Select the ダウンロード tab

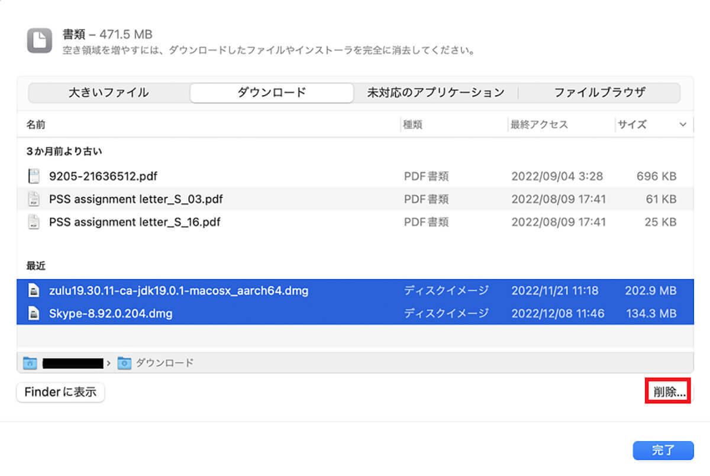(x=272, y=93)
